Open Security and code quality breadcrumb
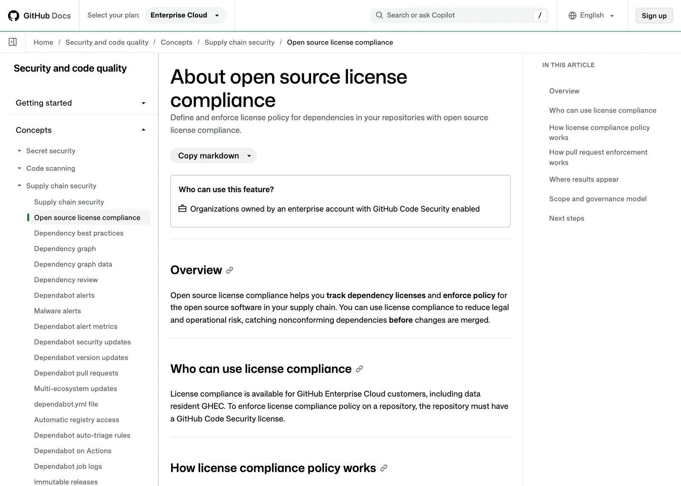Viewport: 681px width, 486px height. pyautogui.click(x=107, y=42)
